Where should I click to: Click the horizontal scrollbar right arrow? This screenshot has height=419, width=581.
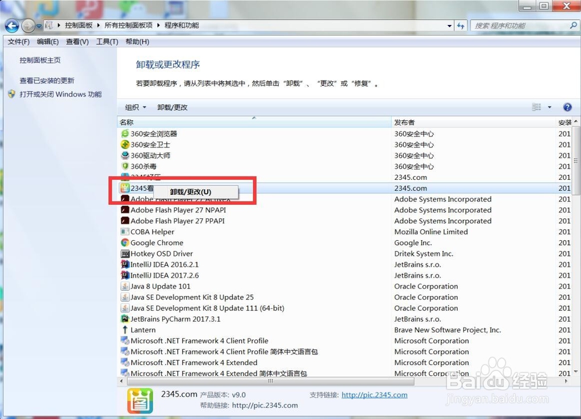coord(566,381)
